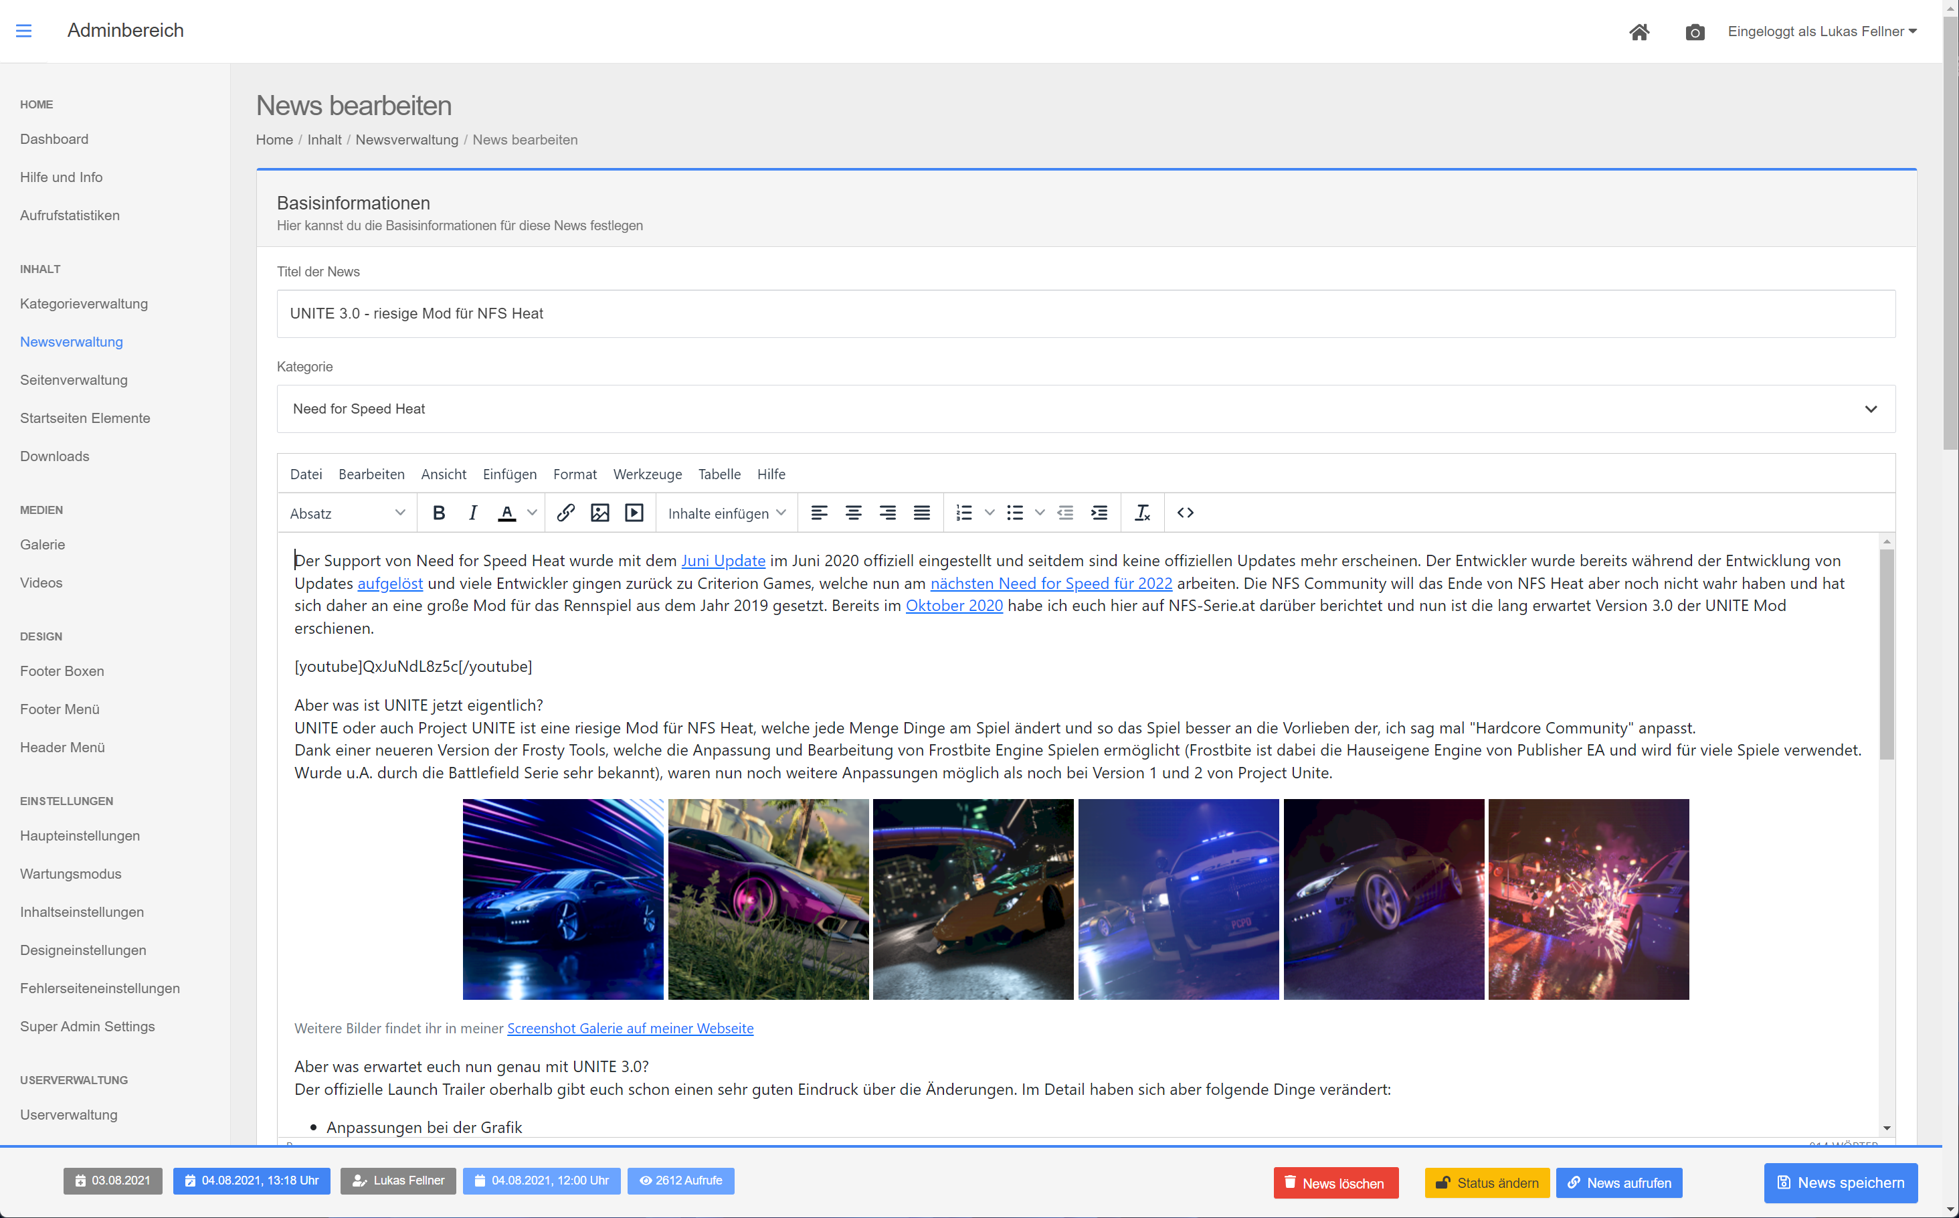Open the Datei editor menu
1959x1218 pixels.
click(306, 474)
